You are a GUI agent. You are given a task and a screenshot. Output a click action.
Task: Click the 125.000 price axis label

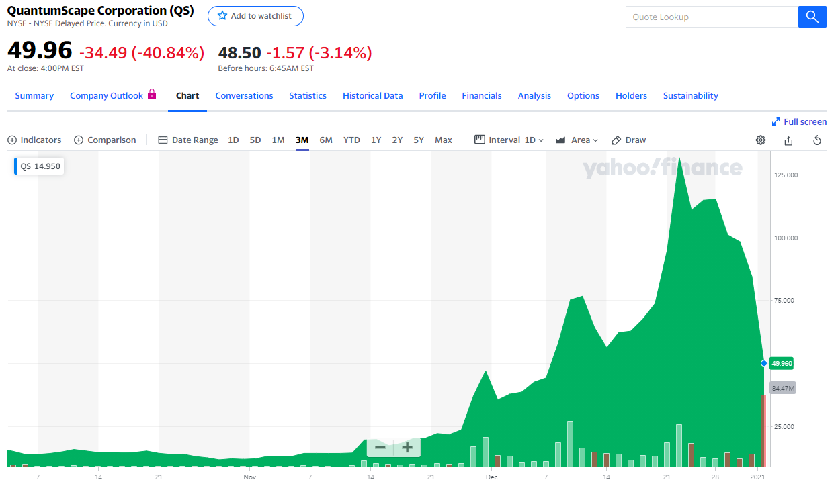(x=786, y=175)
